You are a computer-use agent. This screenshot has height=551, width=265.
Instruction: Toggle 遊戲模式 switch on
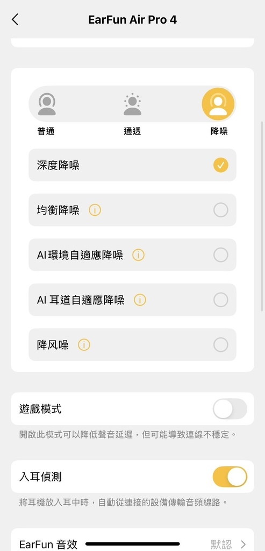[230, 409]
